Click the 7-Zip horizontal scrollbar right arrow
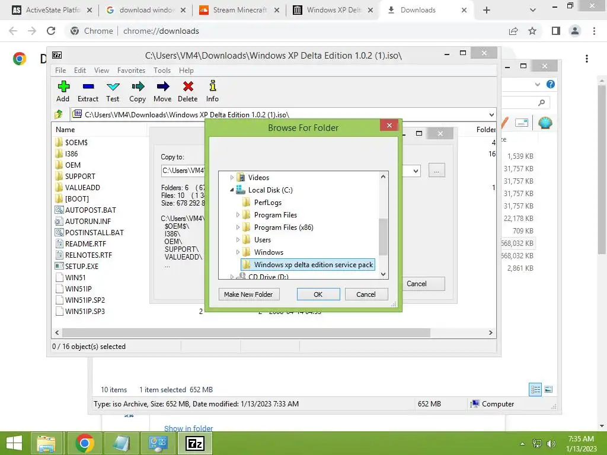The image size is (607, 455). 490,333
